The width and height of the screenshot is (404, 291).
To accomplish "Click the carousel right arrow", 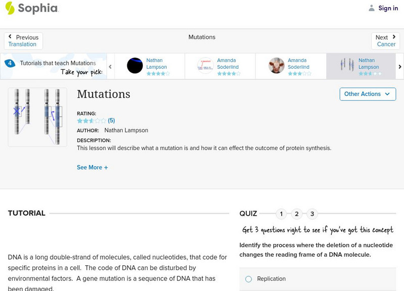I will (399, 66).
